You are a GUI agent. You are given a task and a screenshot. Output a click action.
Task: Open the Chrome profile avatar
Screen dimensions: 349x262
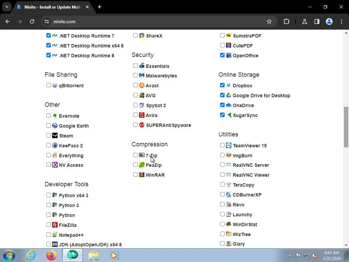point(329,21)
